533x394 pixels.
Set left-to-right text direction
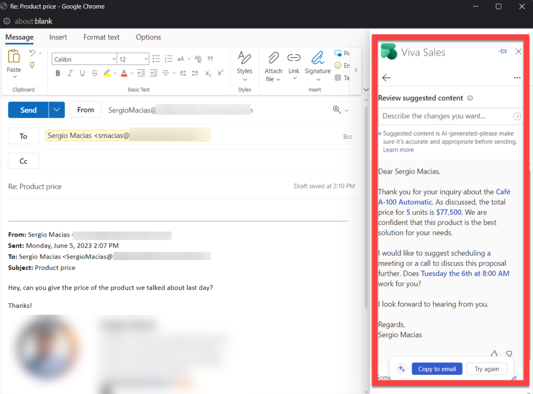pos(183,73)
